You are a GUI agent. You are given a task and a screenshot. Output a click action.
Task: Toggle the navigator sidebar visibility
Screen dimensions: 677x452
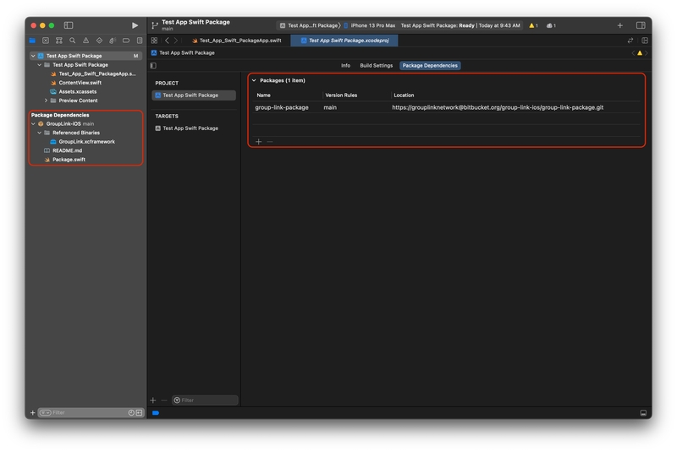[x=69, y=25]
